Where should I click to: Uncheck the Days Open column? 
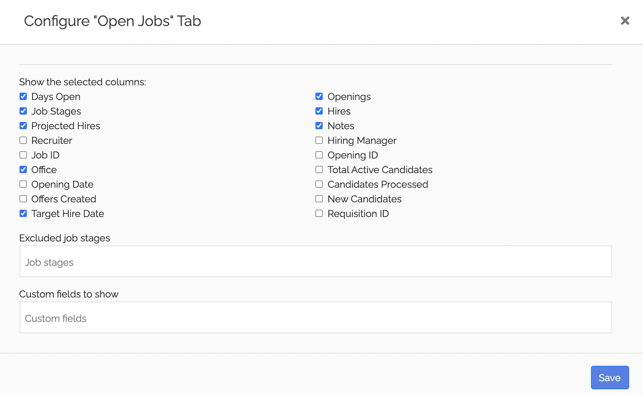[23, 97]
